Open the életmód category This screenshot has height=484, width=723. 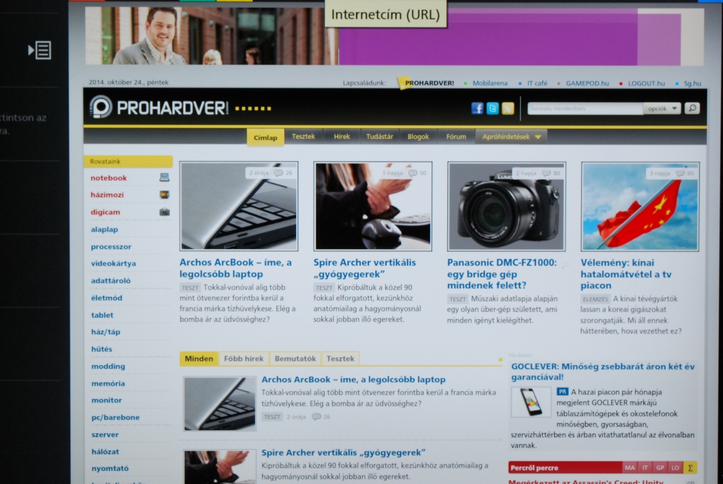(x=107, y=298)
